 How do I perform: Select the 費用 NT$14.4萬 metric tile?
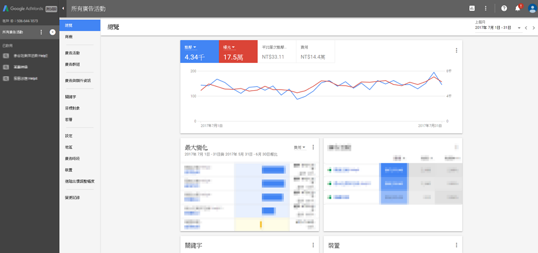coord(315,51)
